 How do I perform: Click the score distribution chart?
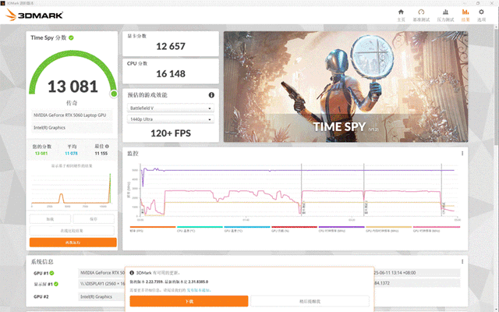tap(71, 190)
